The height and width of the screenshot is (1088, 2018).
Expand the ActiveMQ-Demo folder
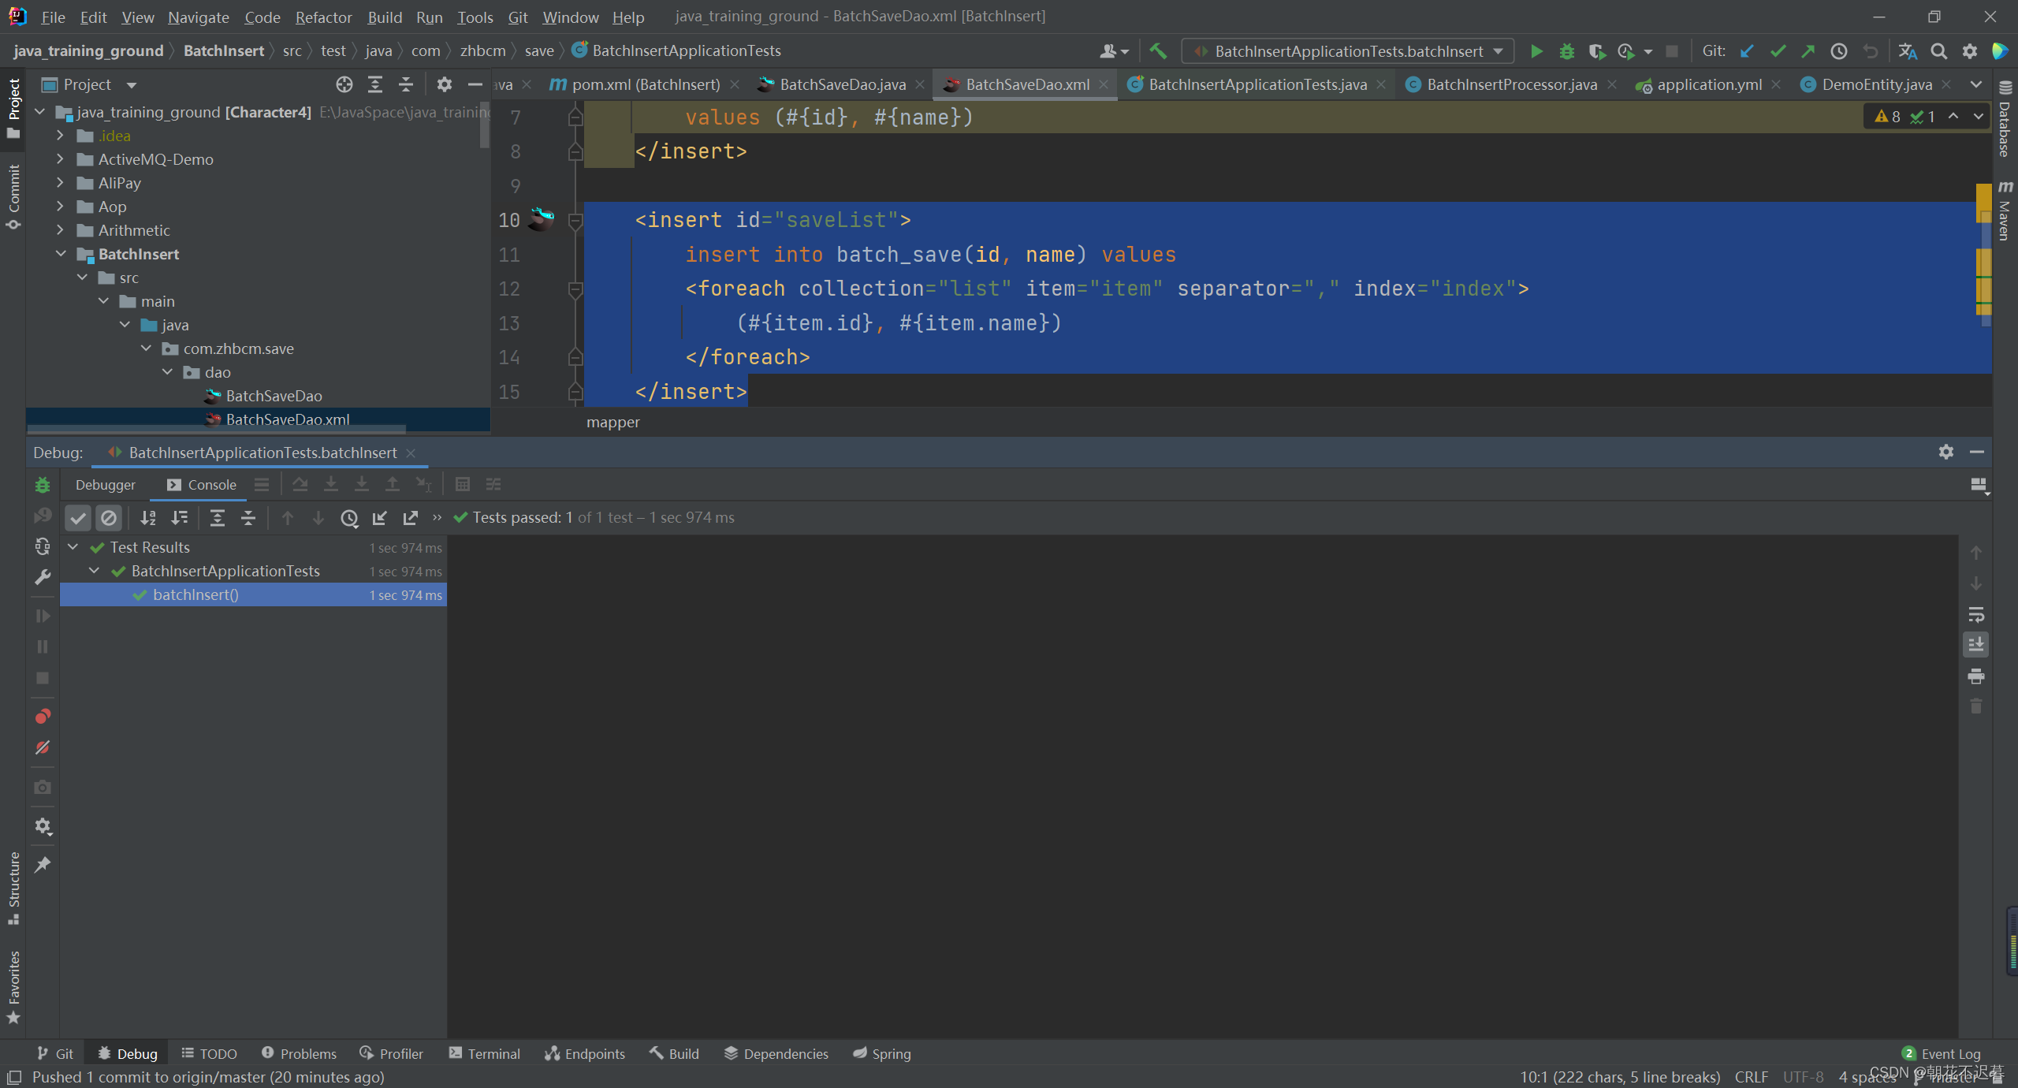pyautogui.click(x=60, y=159)
